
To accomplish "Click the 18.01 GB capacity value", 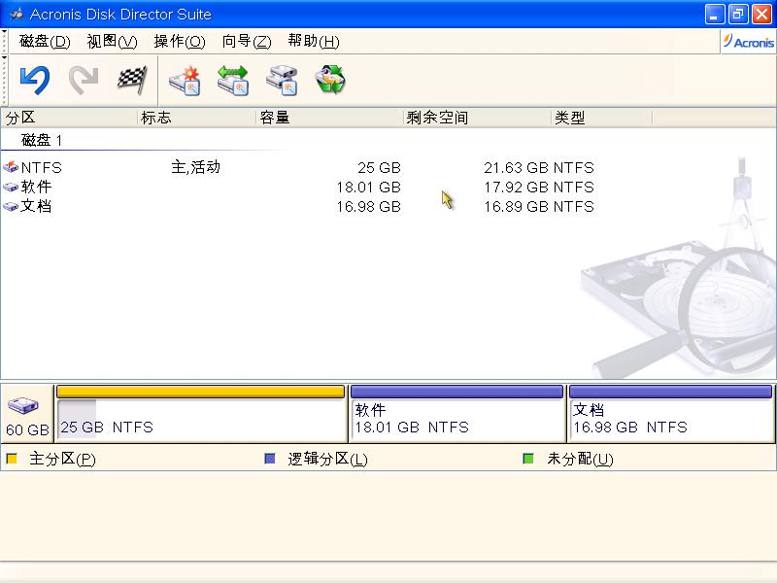I will coord(369,187).
